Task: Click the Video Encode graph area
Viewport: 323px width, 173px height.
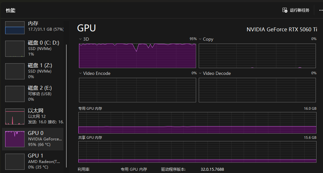Action: pos(138,90)
